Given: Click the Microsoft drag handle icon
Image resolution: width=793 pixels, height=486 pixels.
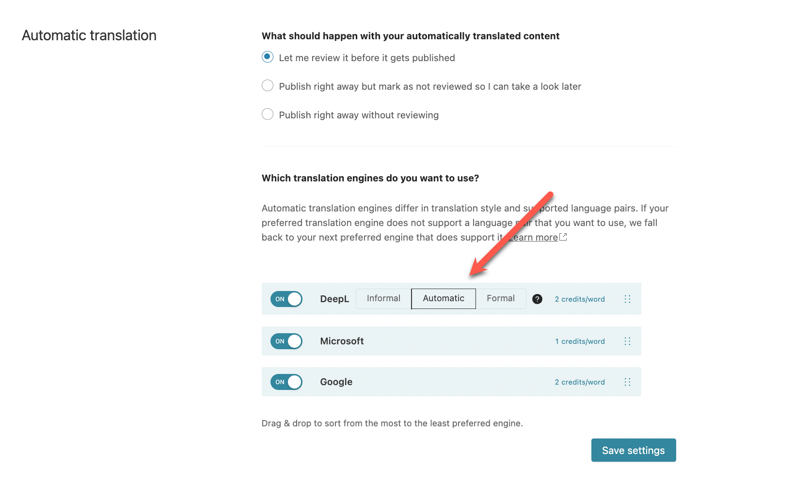Looking at the screenshot, I should (x=627, y=341).
